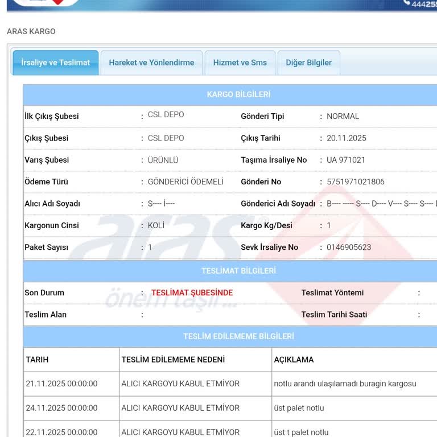Click Çıkış Tarihi value 20.11.2025

click(x=347, y=138)
